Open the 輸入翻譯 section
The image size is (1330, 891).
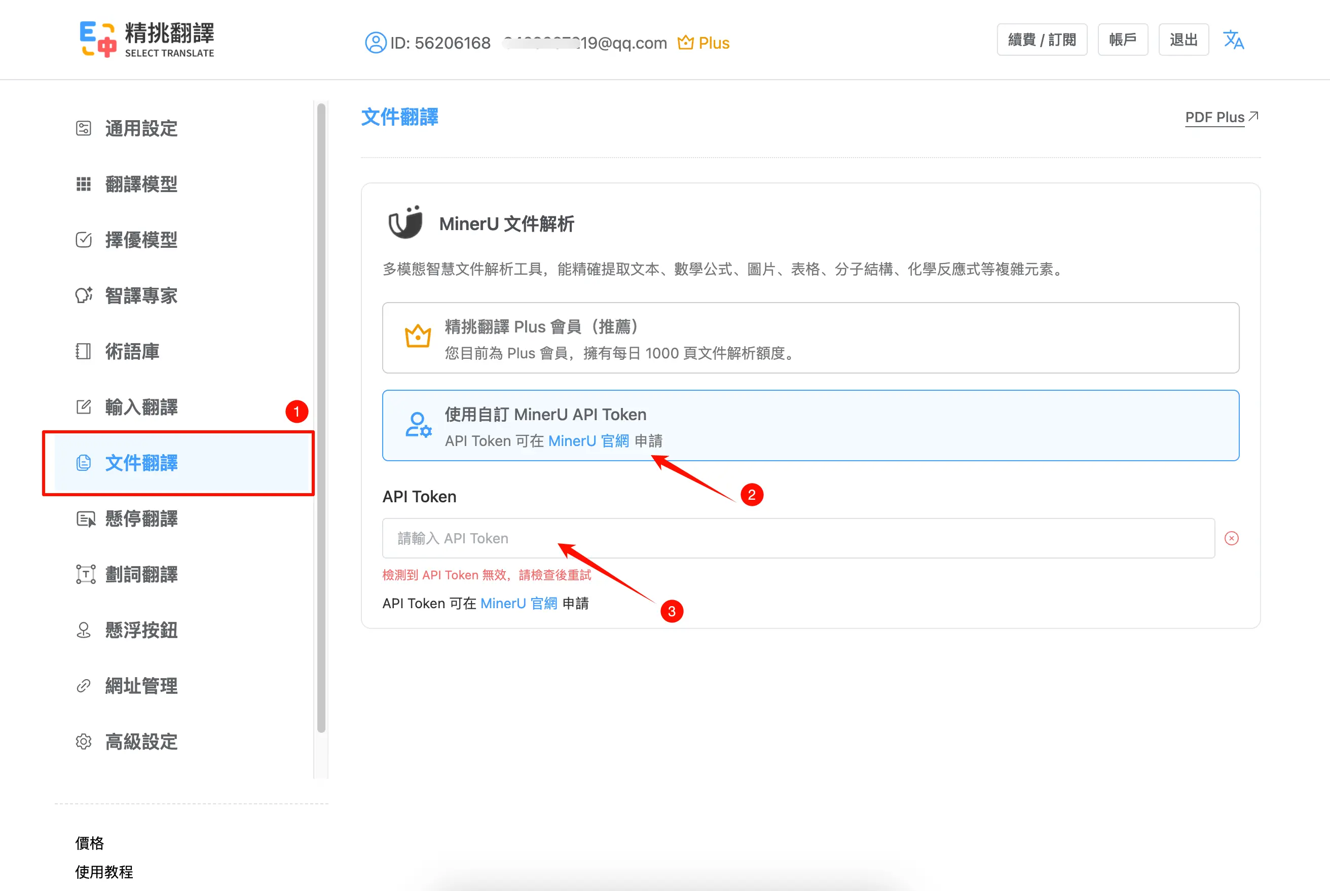[x=141, y=407]
